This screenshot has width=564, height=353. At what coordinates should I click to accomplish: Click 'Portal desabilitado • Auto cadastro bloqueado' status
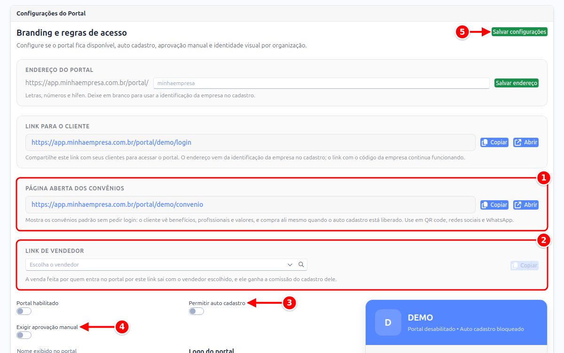coord(466,329)
